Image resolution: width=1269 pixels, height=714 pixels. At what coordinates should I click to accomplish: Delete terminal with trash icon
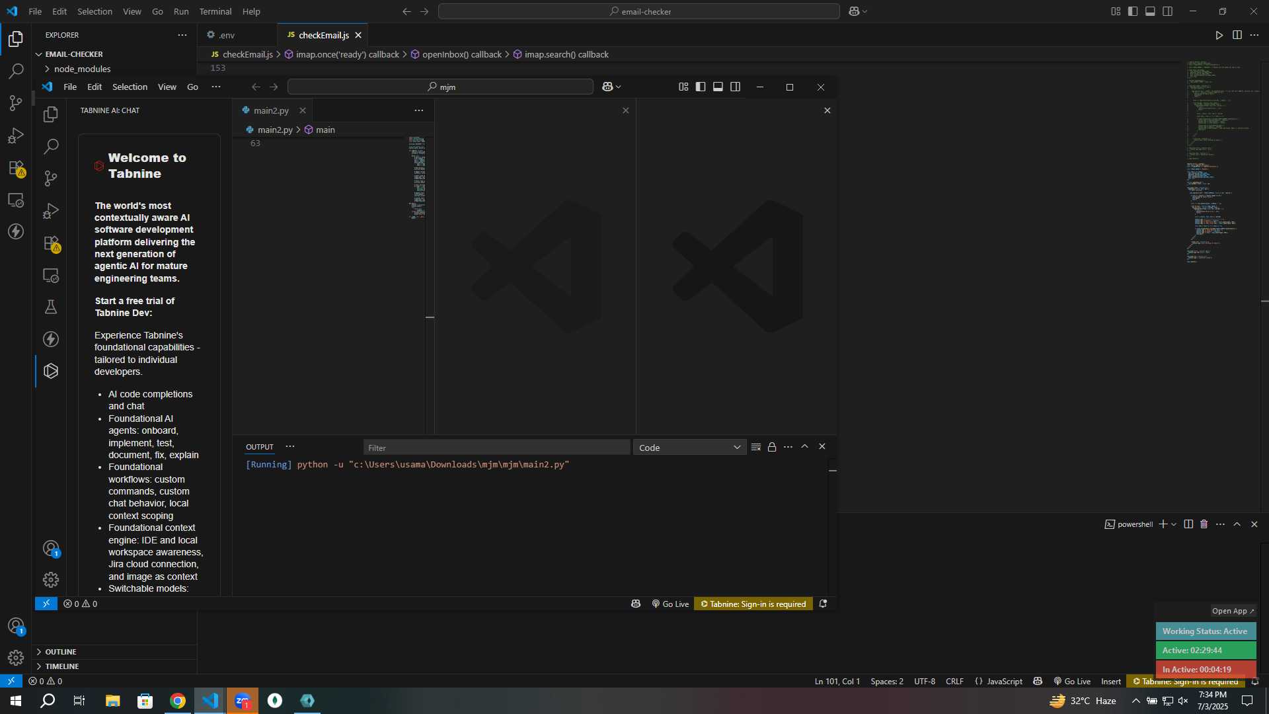click(x=1204, y=524)
